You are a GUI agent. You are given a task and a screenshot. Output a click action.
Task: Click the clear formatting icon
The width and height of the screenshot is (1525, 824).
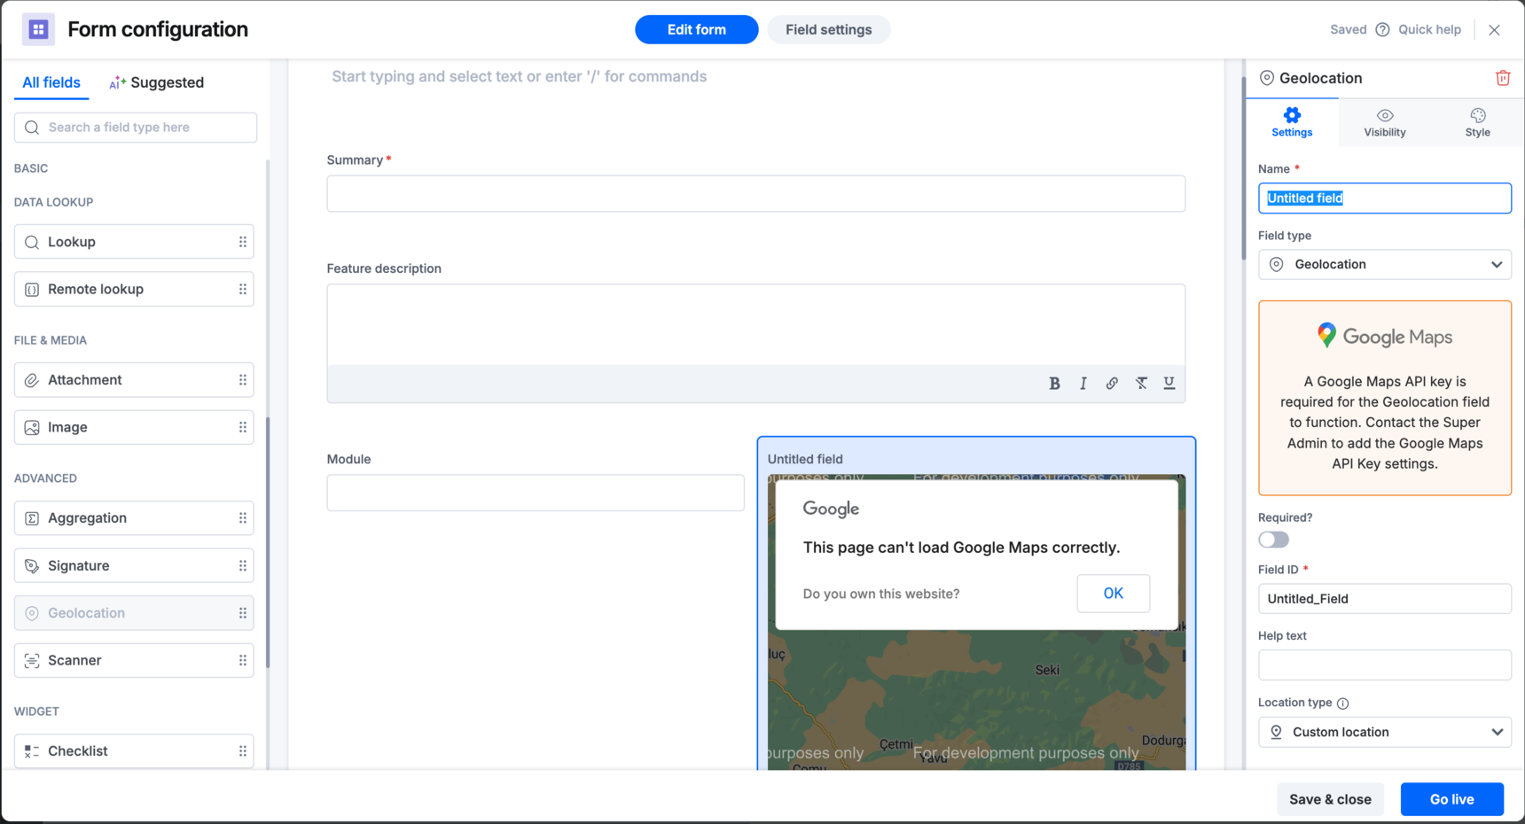click(1141, 384)
